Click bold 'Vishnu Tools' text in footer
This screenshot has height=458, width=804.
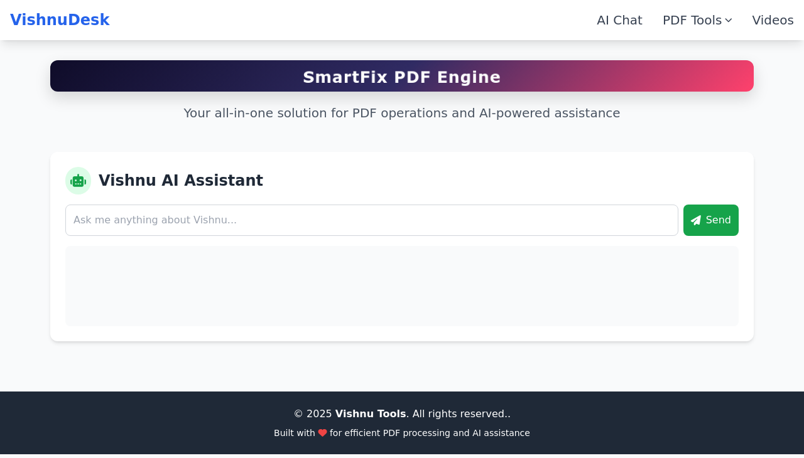(370, 414)
